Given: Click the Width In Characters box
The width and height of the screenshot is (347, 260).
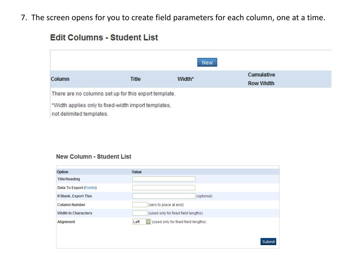Looking at the screenshot, I should point(140,213).
